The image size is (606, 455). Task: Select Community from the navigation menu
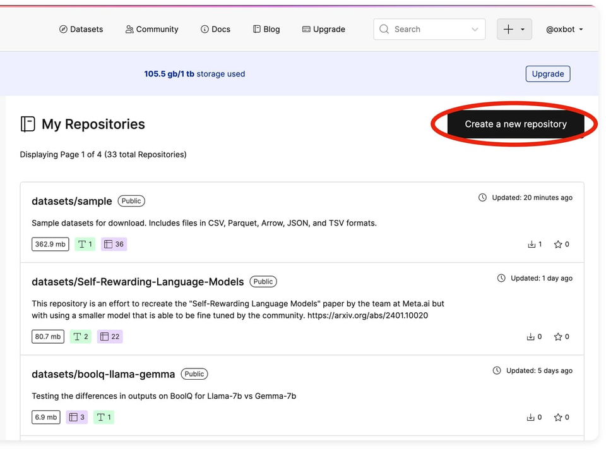(x=151, y=29)
